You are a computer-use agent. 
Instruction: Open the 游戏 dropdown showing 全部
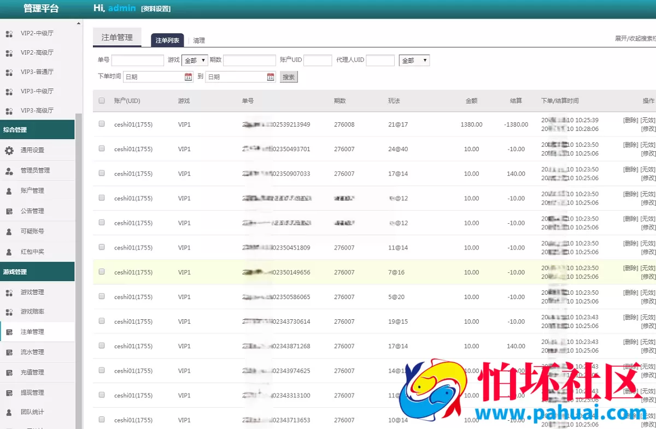(x=195, y=60)
